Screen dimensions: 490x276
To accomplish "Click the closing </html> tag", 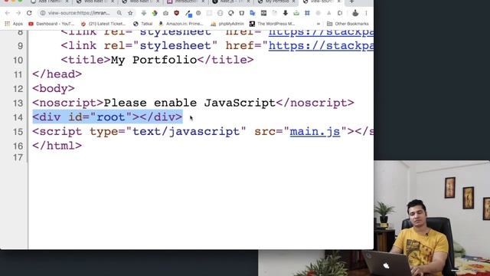I will (x=57, y=146).
